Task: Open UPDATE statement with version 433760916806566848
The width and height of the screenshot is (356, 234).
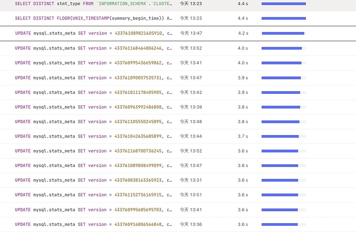Action: 93,225
